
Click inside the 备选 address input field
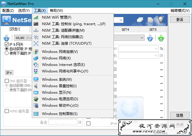click(63, 122)
